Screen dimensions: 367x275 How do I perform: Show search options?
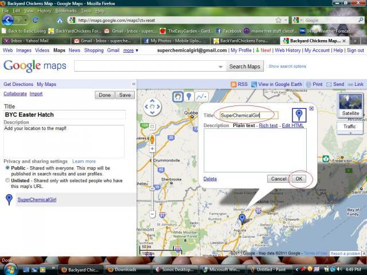click(287, 66)
